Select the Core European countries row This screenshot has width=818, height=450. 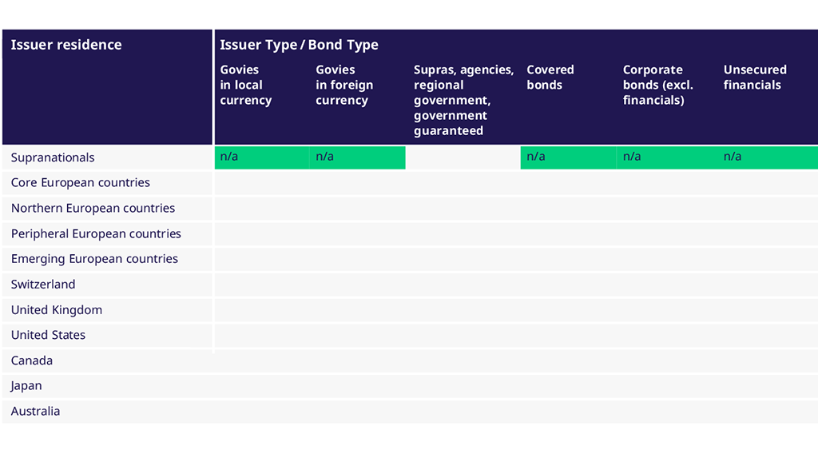pyautogui.click(x=81, y=183)
